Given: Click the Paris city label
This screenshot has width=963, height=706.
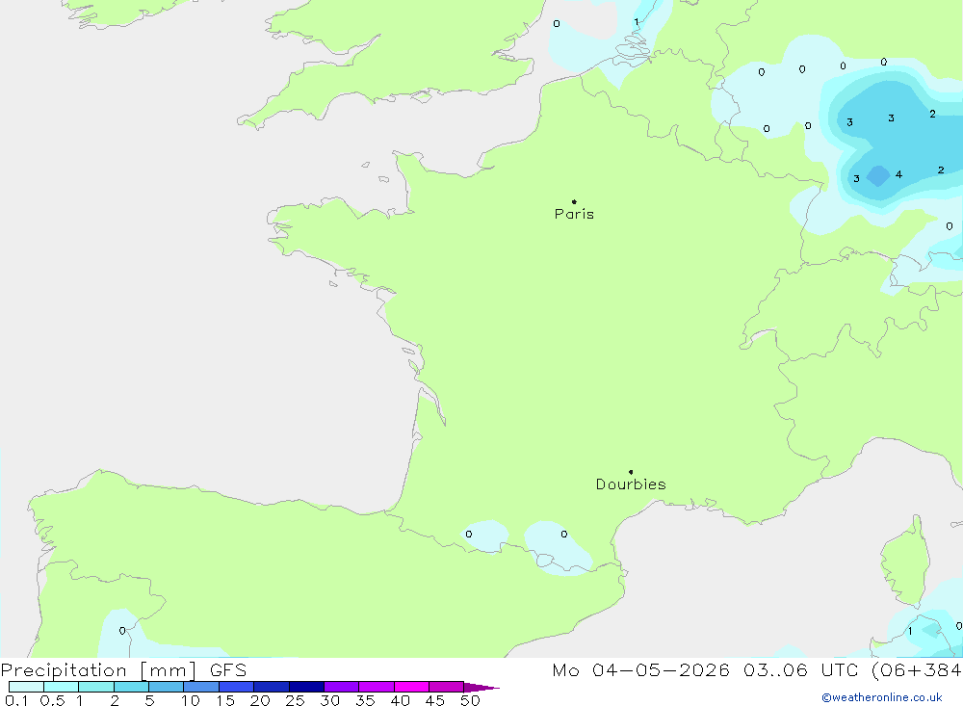Looking at the screenshot, I should point(574,214).
